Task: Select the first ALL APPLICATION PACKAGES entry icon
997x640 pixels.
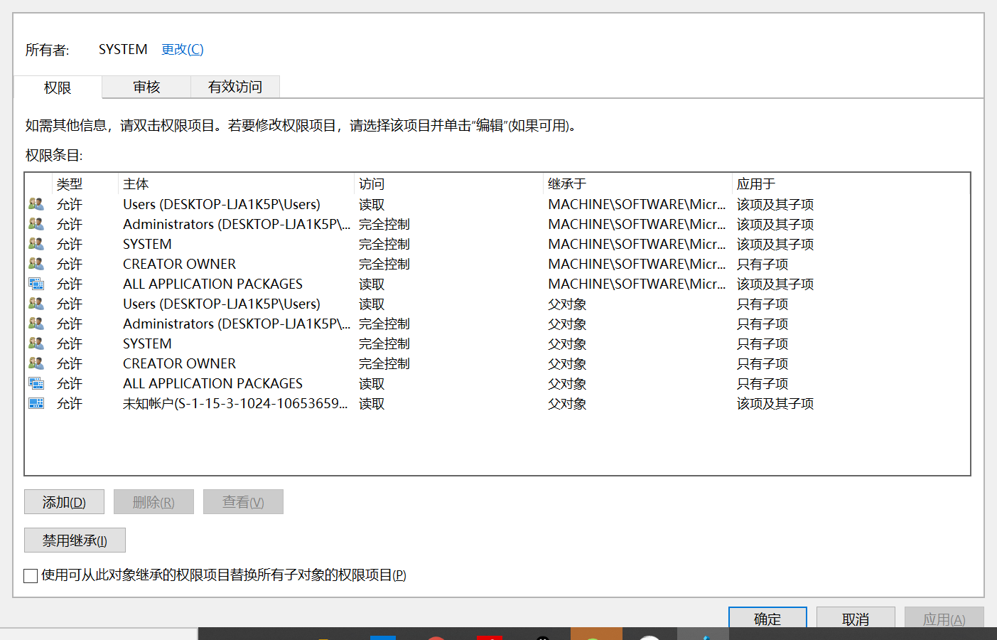Action: click(36, 284)
